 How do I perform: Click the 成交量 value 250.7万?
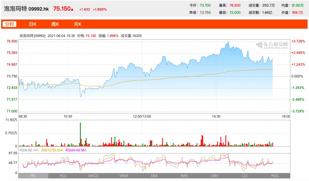click(x=269, y=5)
